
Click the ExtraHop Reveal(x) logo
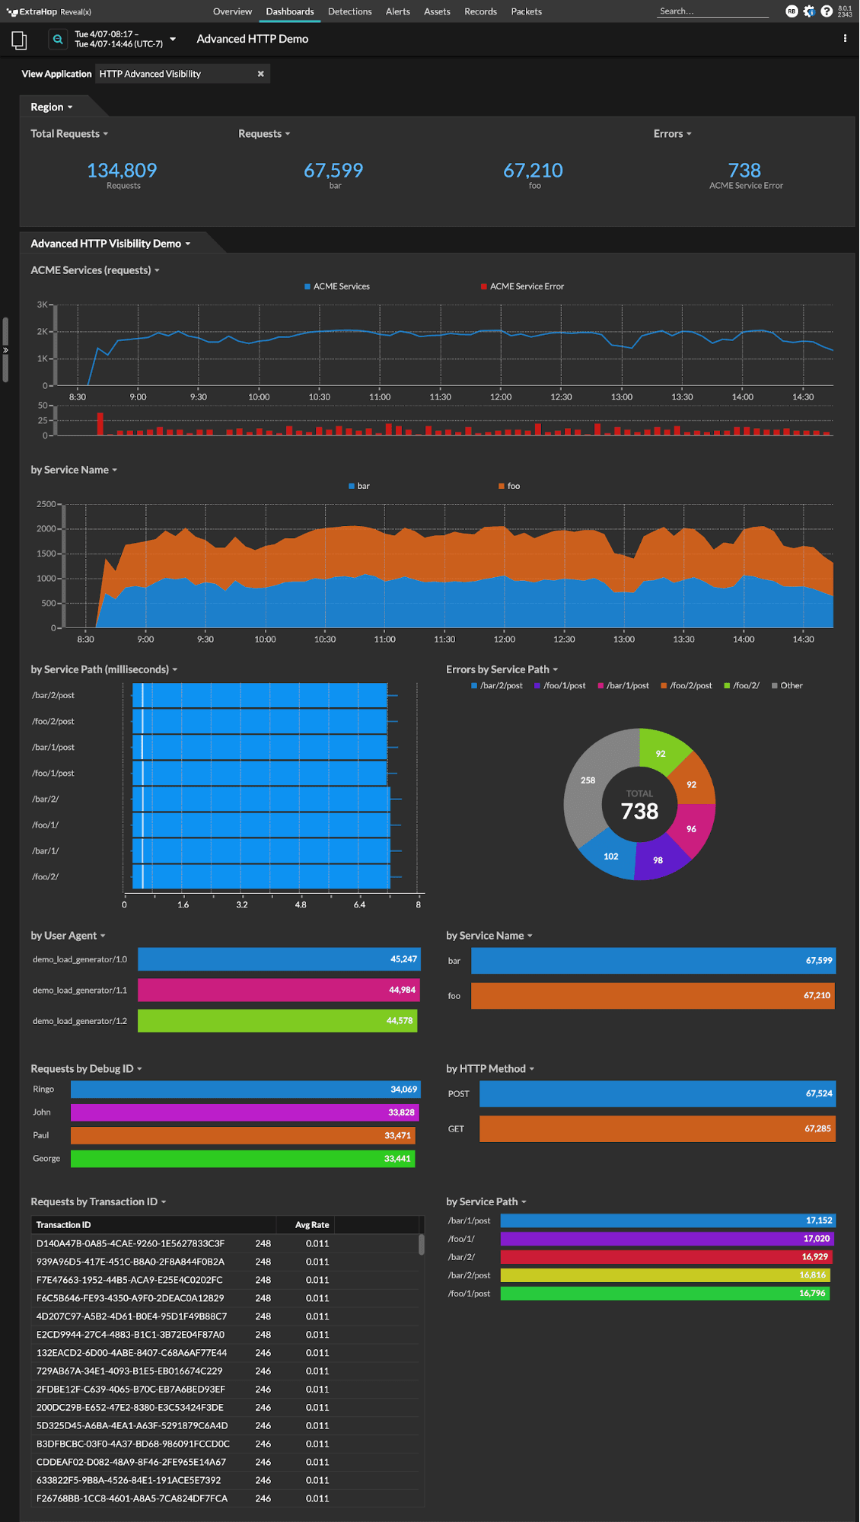[49, 11]
